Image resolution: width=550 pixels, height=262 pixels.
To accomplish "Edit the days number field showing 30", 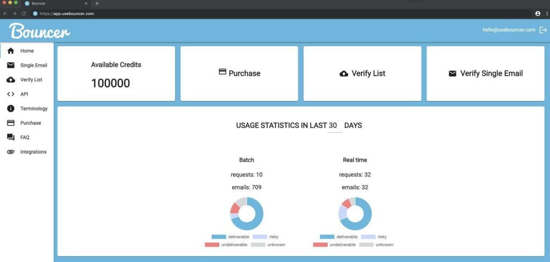I will coord(335,126).
